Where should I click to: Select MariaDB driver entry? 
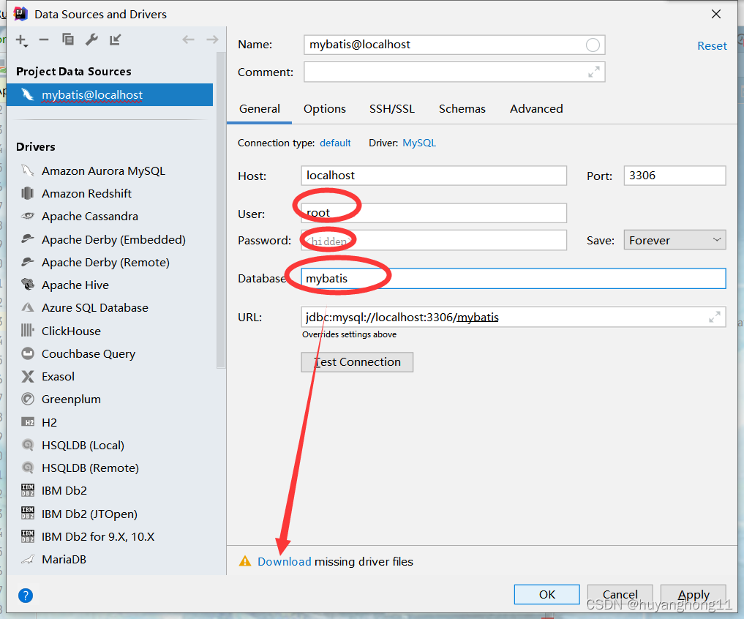[64, 559]
